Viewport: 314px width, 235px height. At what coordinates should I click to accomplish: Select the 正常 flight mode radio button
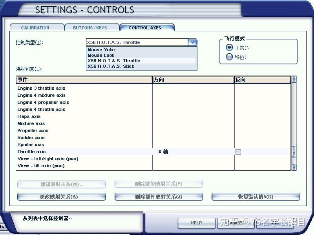tap(229, 47)
